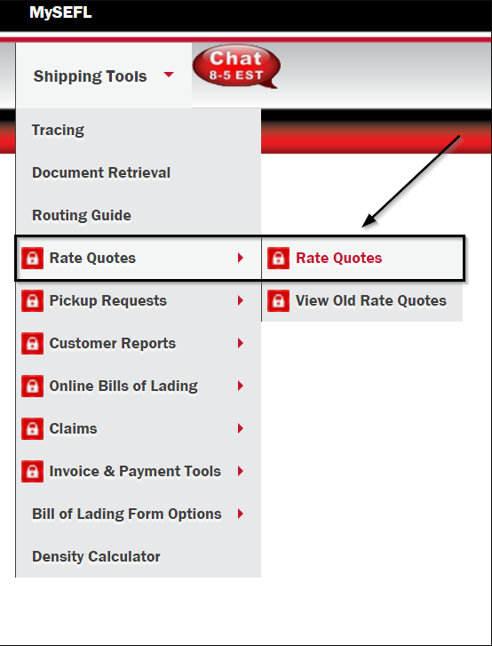Expand the Customer Reports submenu arrow

[241, 344]
